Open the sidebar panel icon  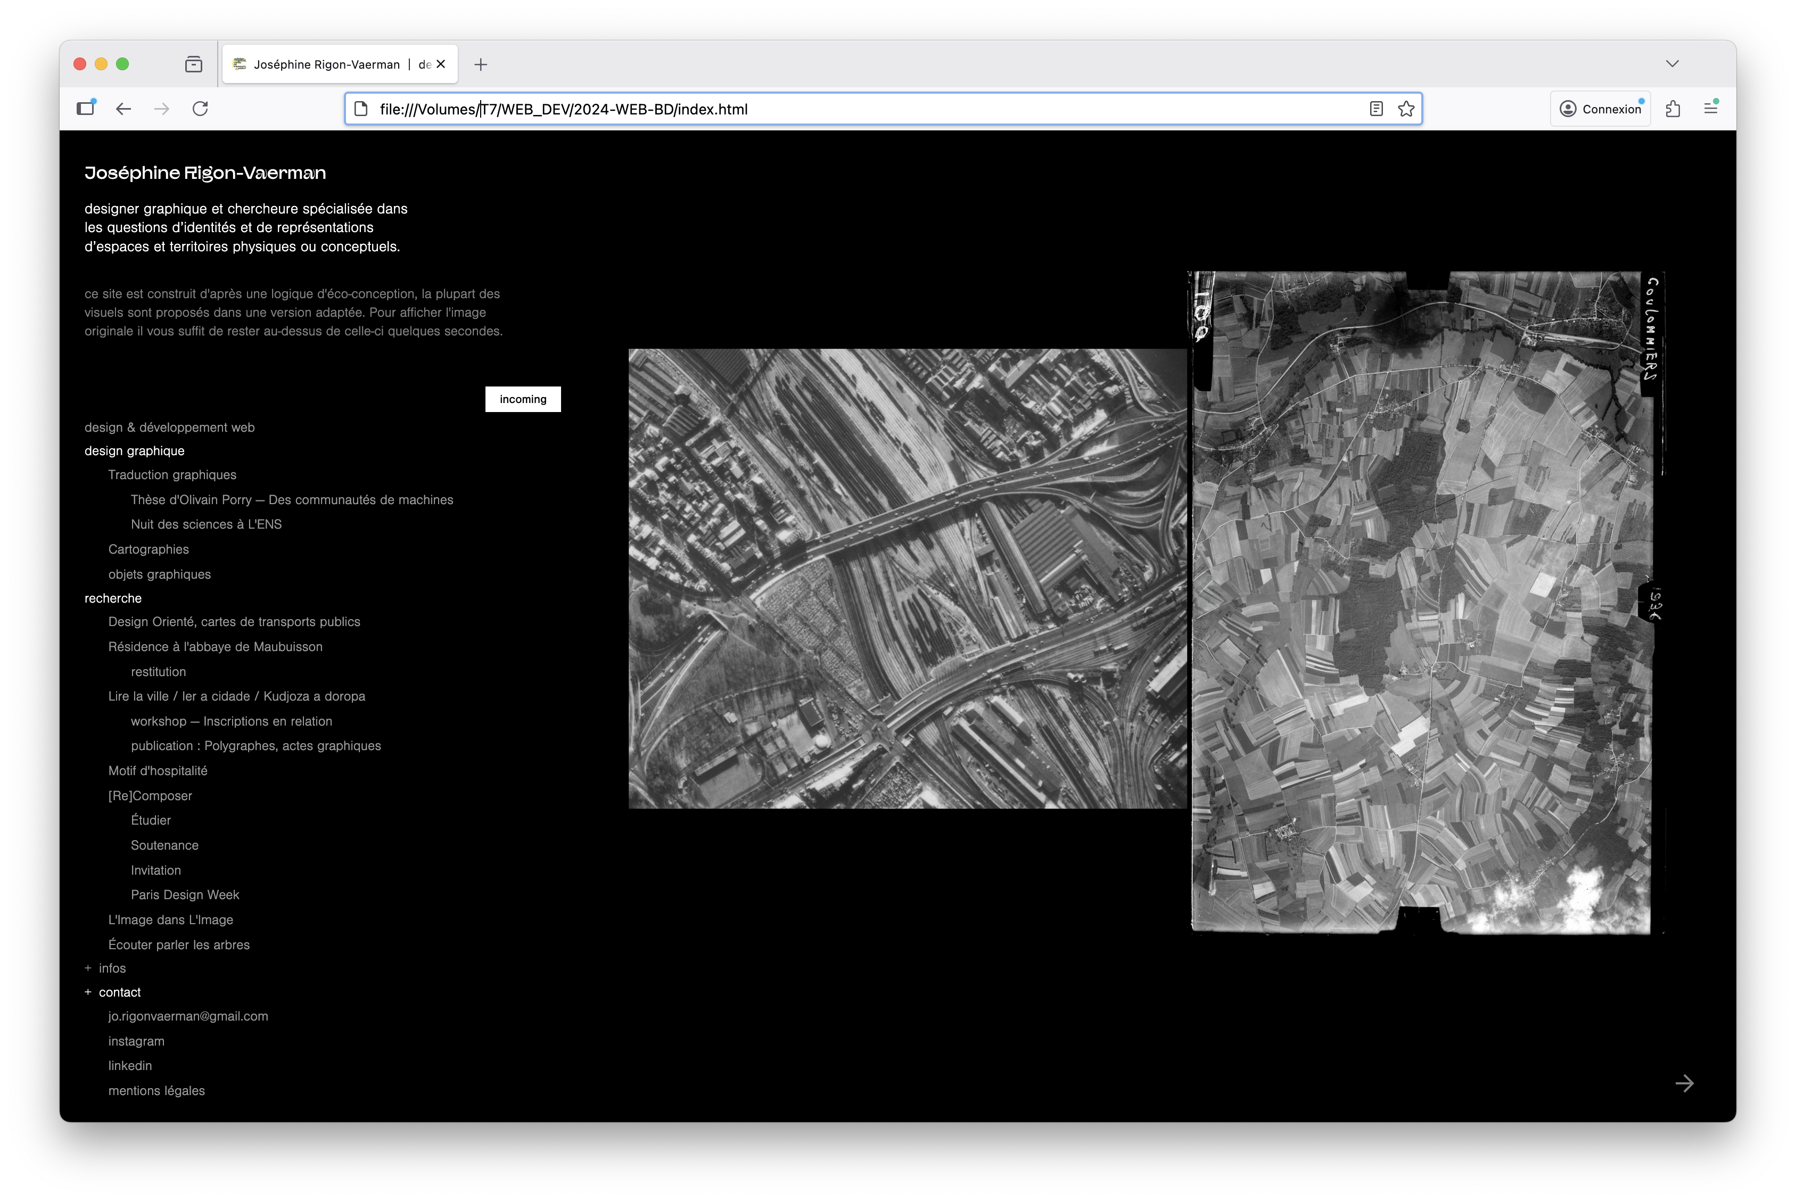click(86, 108)
